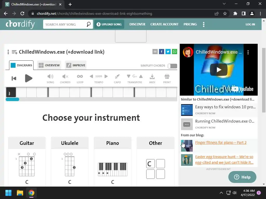
Task: Open File Explorer from the taskbar
Action: click(x=20, y=193)
